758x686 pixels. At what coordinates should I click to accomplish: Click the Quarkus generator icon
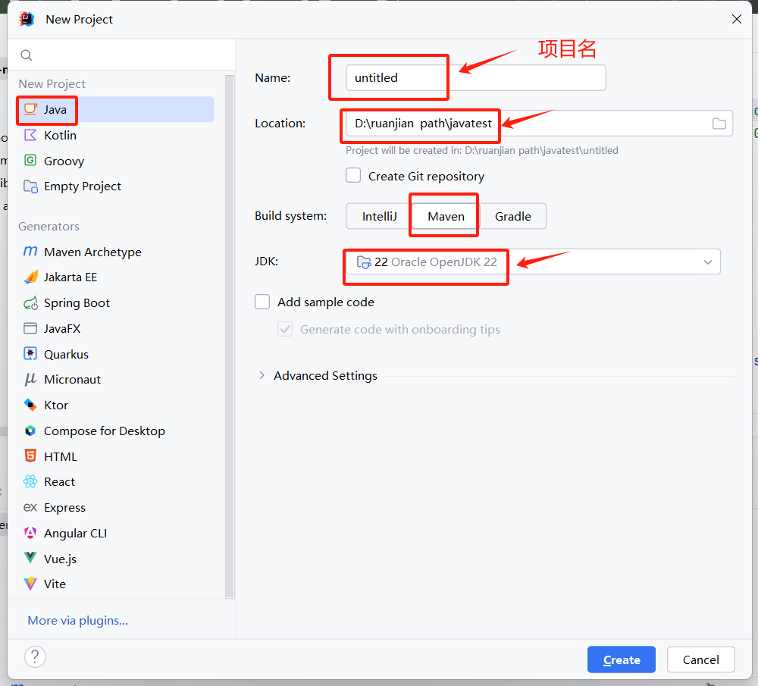(x=30, y=354)
